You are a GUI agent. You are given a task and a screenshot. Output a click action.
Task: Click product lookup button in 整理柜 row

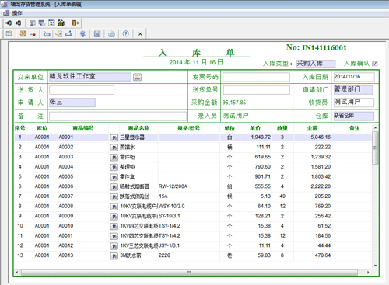(114, 167)
